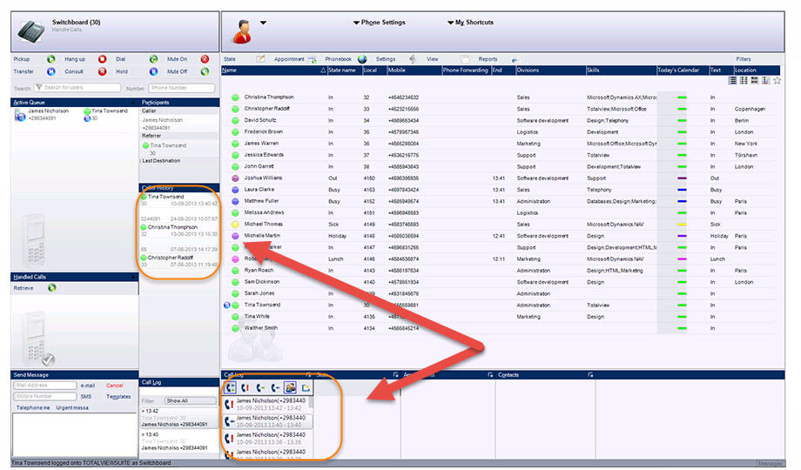Click the State name column header
The height and width of the screenshot is (470, 801).
tap(344, 70)
